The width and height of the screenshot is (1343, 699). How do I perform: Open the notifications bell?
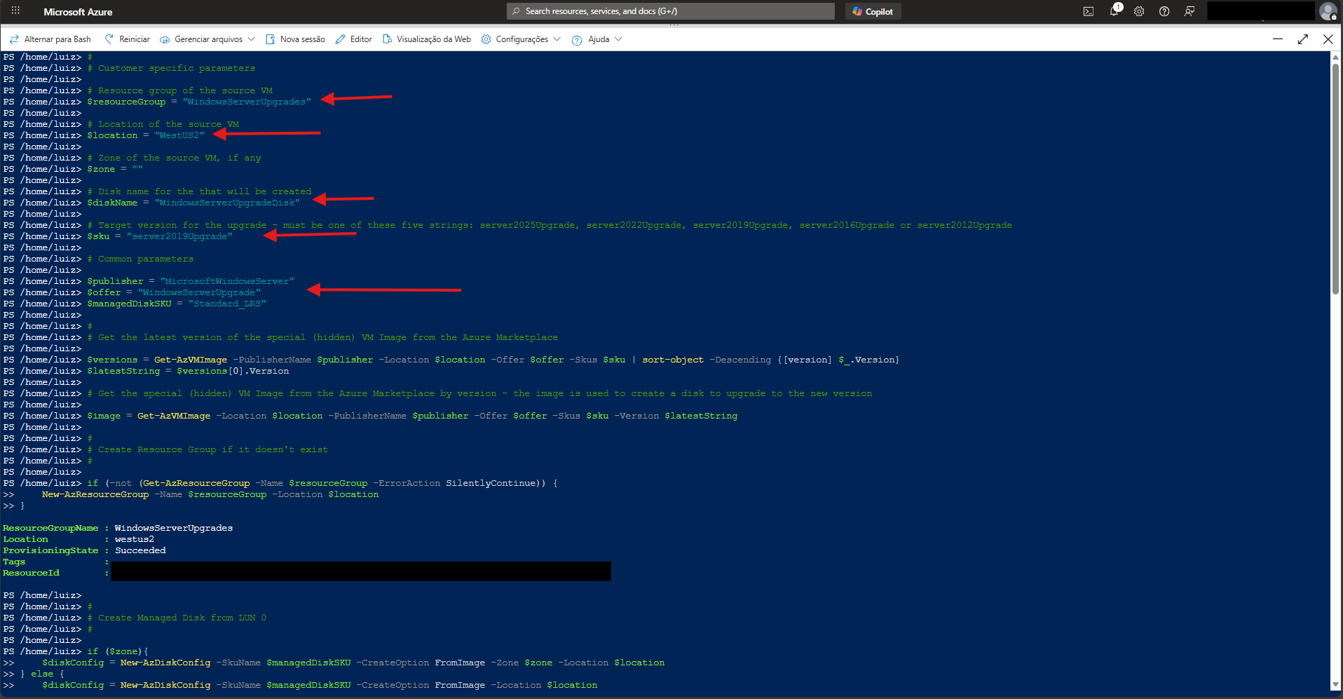pyautogui.click(x=1114, y=11)
